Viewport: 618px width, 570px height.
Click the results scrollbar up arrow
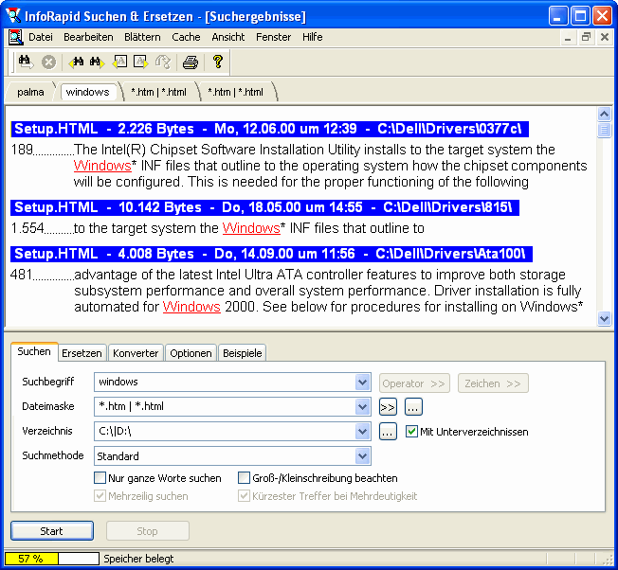(604, 115)
